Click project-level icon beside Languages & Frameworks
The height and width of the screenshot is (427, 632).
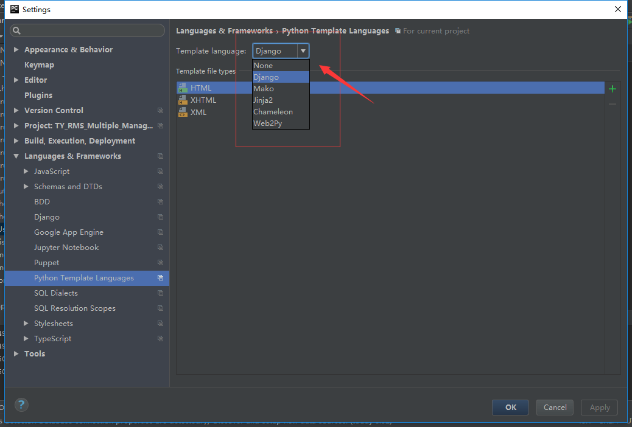coord(160,156)
